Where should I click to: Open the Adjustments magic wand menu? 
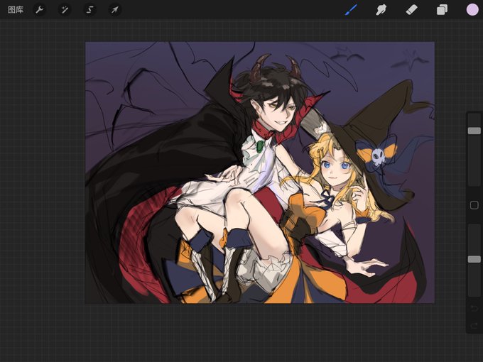(65, 10)
